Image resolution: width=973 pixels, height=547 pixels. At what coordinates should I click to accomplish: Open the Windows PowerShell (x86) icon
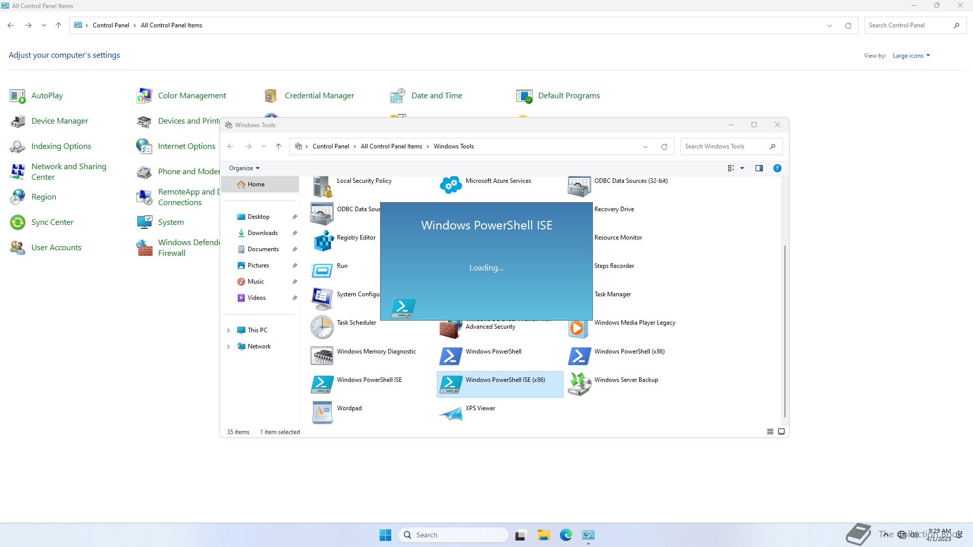tap(579, 356)
